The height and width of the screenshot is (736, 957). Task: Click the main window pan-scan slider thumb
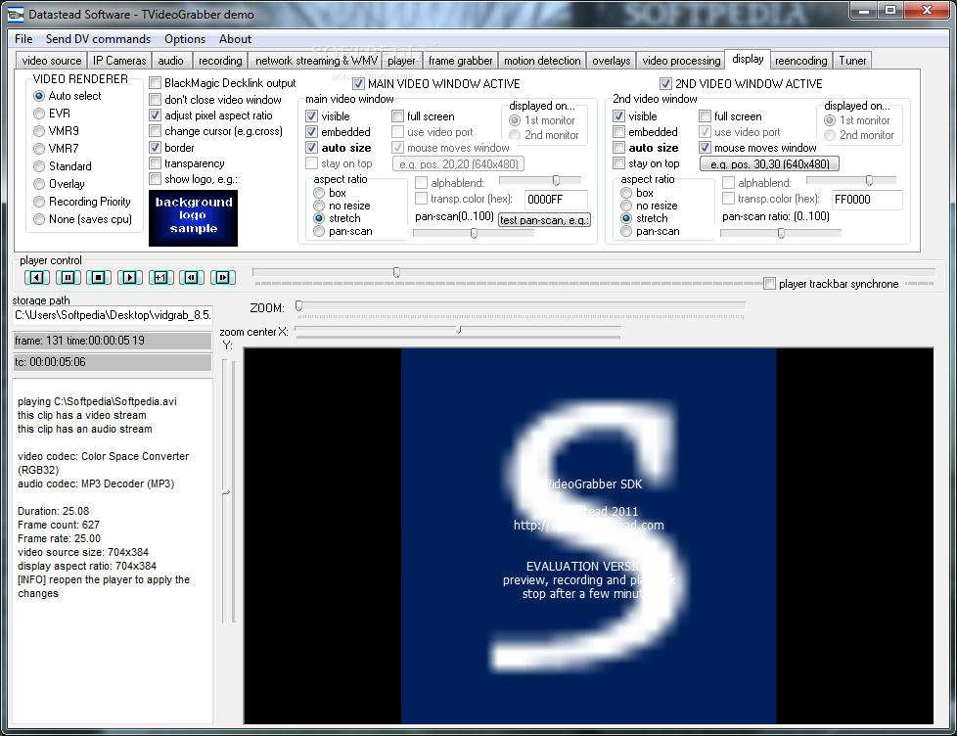[x=474, y=233]
